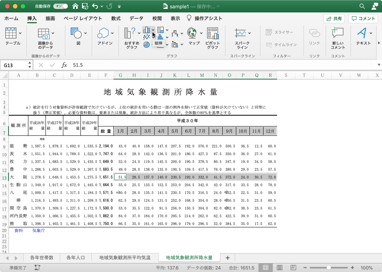Viewport: 382px width, 272px height.
Task: Expand the formula bar chevron
Action: (379, 65)
